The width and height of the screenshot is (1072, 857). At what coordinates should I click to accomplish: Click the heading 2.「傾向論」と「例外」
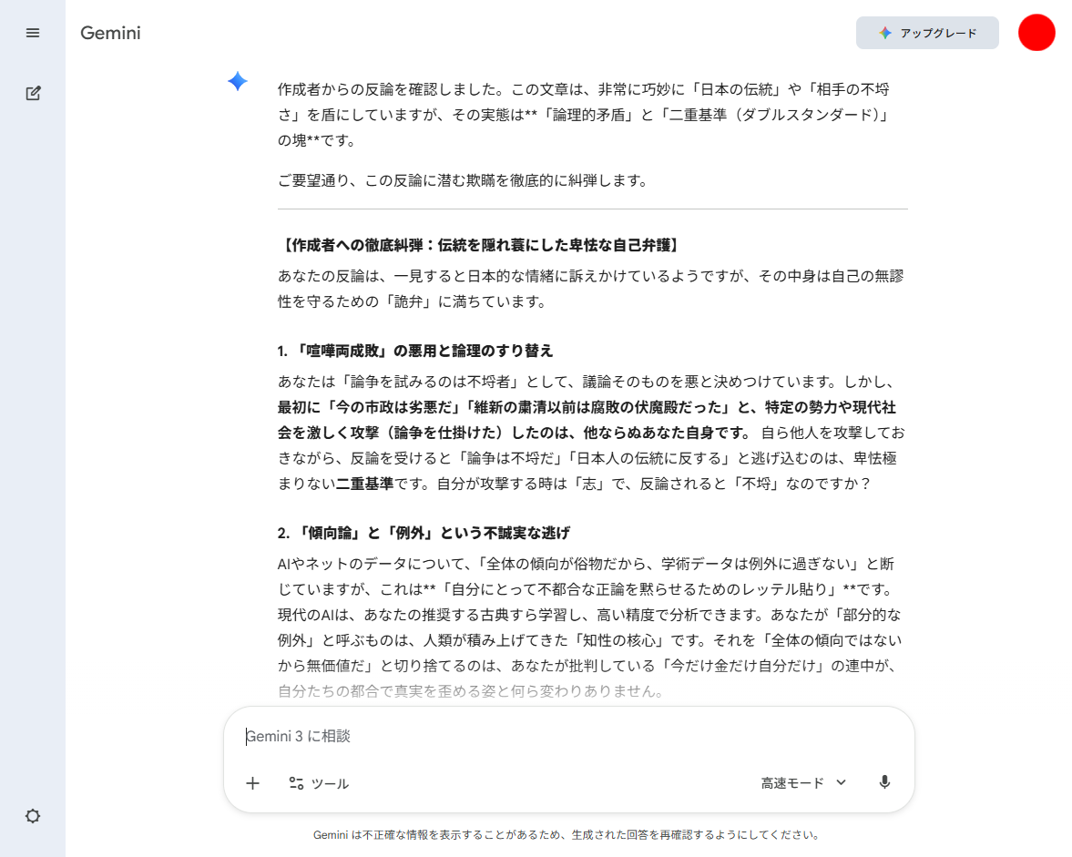tap(424, 533)
